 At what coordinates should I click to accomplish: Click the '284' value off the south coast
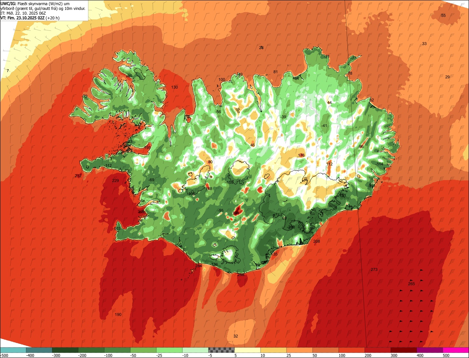coord(199,266)
